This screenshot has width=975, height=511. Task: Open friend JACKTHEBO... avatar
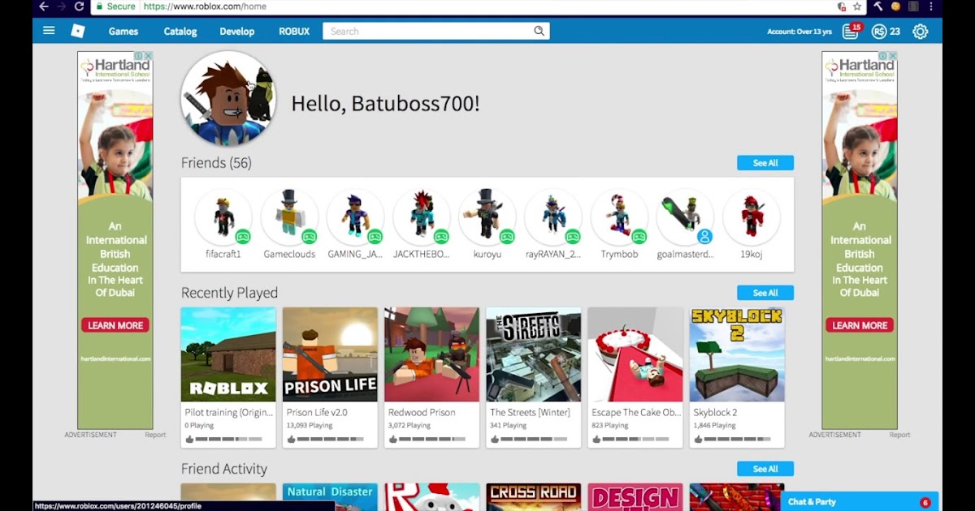[422, 217]
